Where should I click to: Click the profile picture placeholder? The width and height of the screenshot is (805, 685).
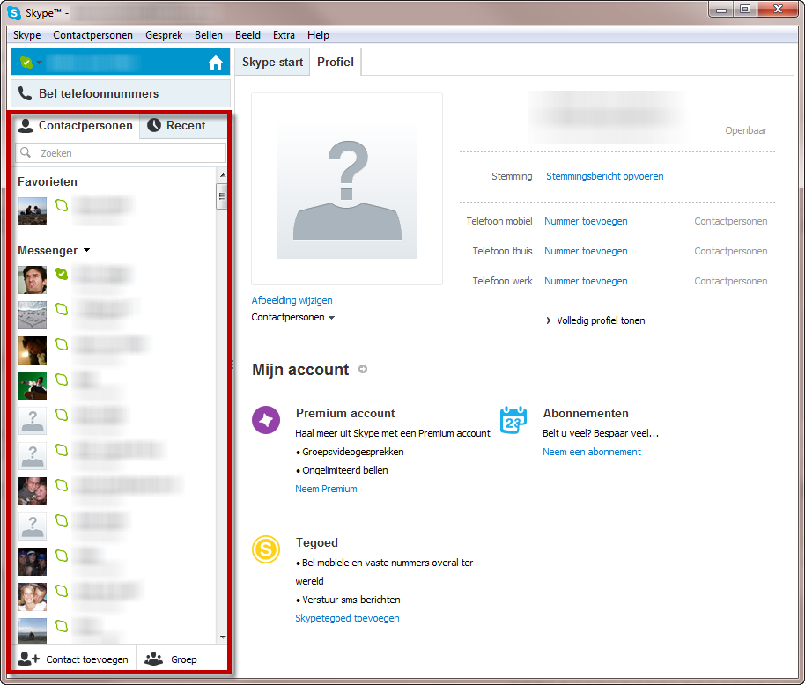coord(347,188)
